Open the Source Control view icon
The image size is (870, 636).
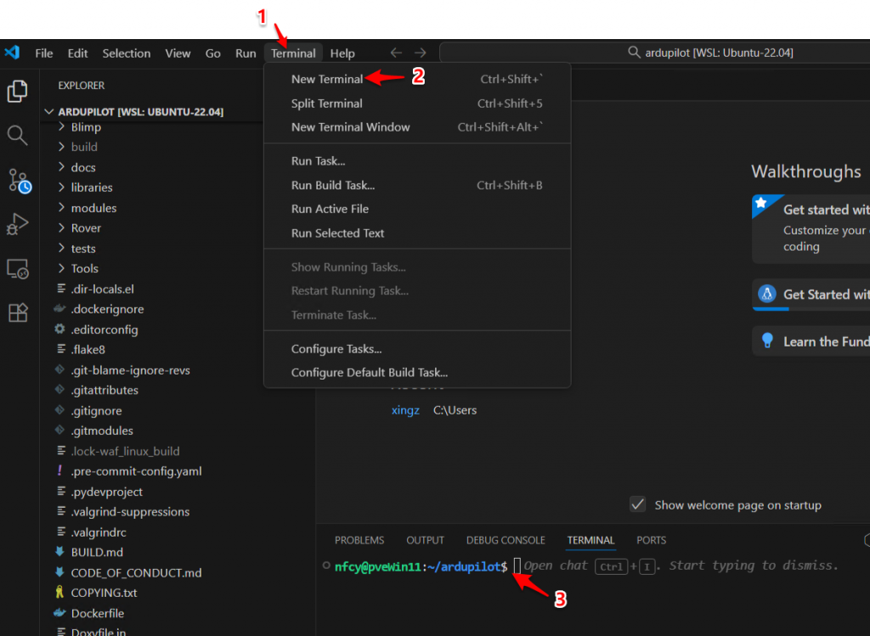tap(19, 180)
